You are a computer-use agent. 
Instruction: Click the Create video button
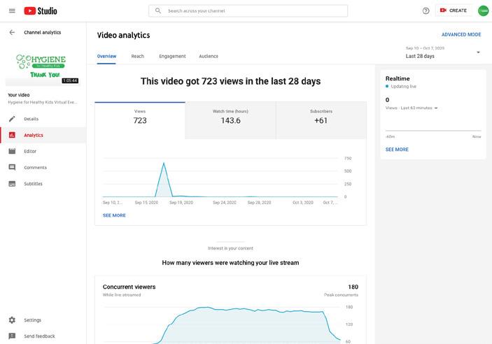(x=453, y=10)
